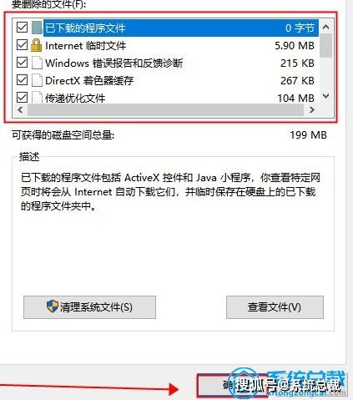
Task: Click the file icon next to DirectX 着色器缓存
Action: [x=37, y=80]
